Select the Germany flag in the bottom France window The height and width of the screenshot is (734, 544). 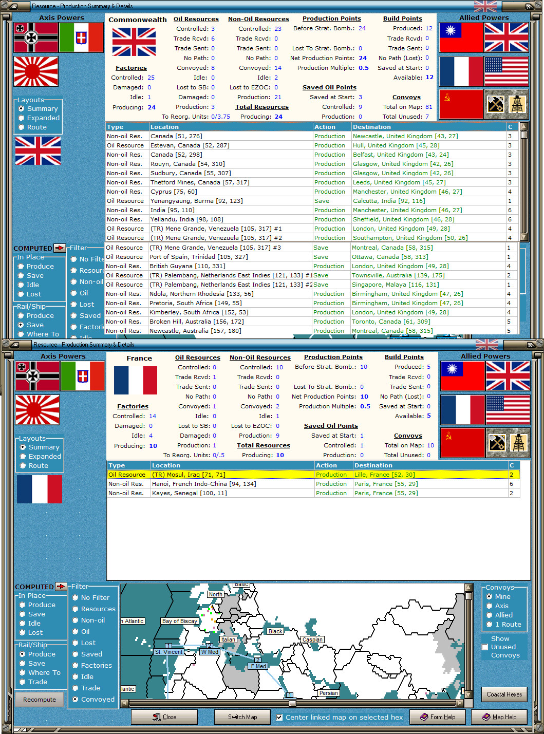(37, 377)
